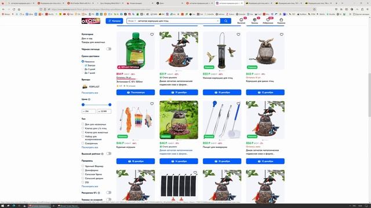The image size is (371, 208).
Task: Open a new browser tab with the plus icon
Action: (x=336, y=3)
